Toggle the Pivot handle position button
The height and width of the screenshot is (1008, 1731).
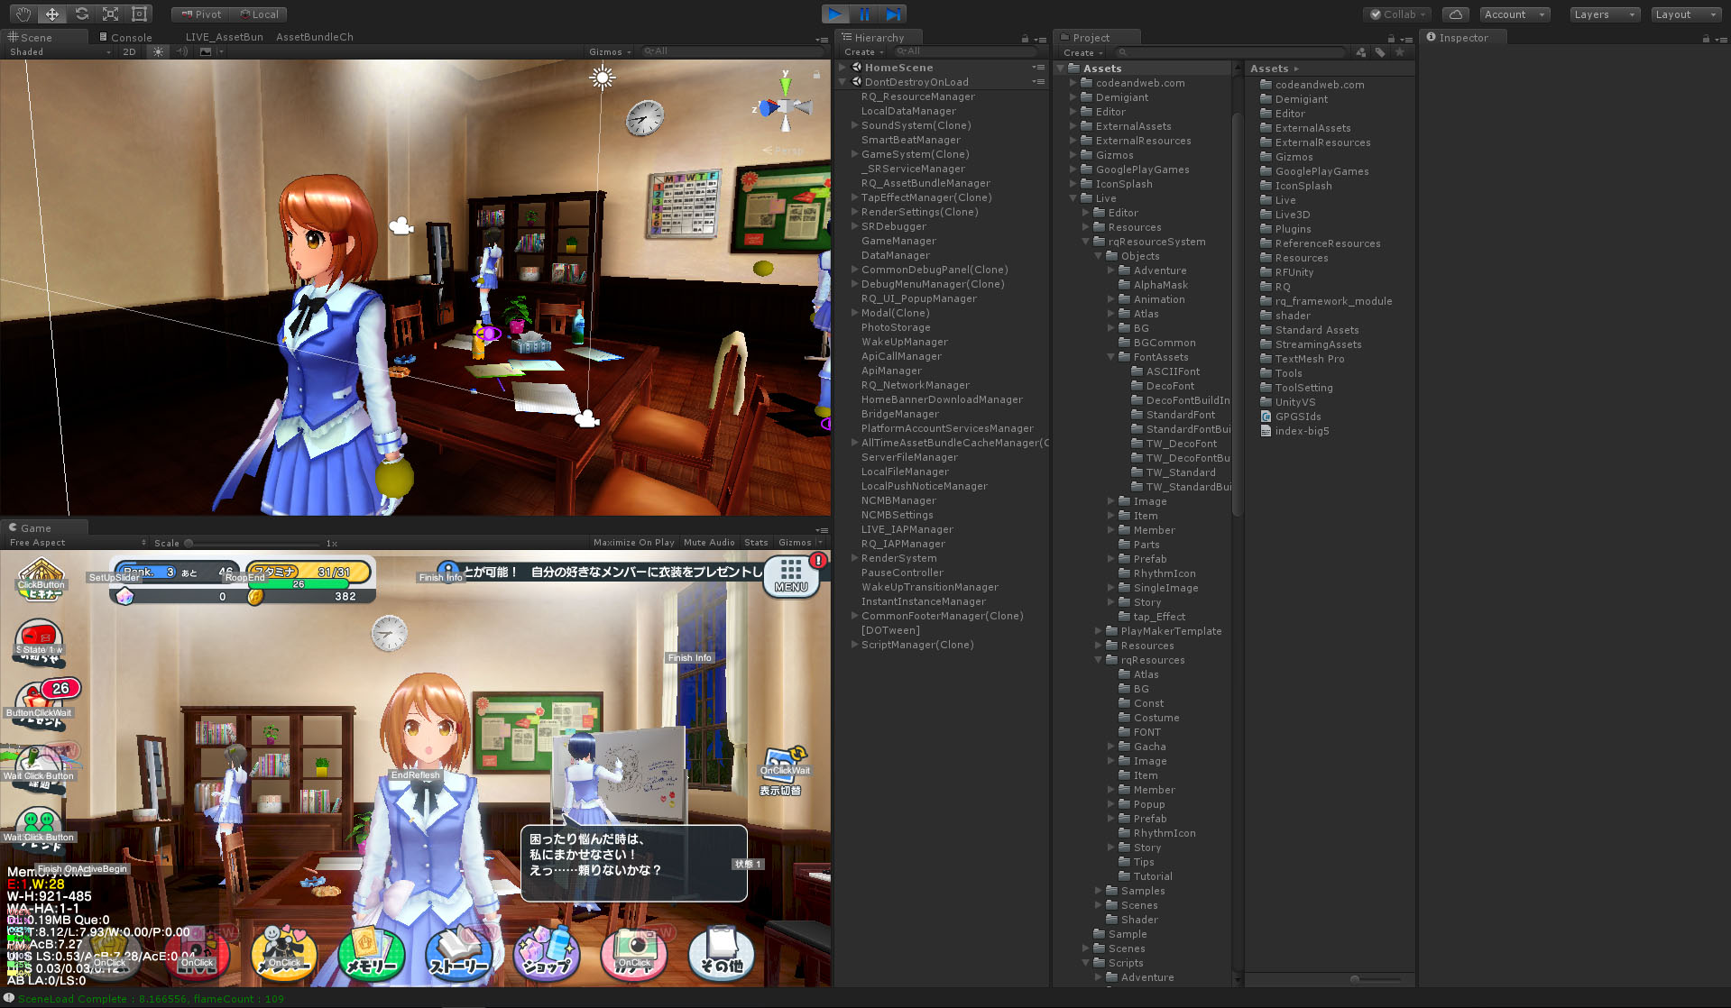pyautogui.click(x=200, y=14)
